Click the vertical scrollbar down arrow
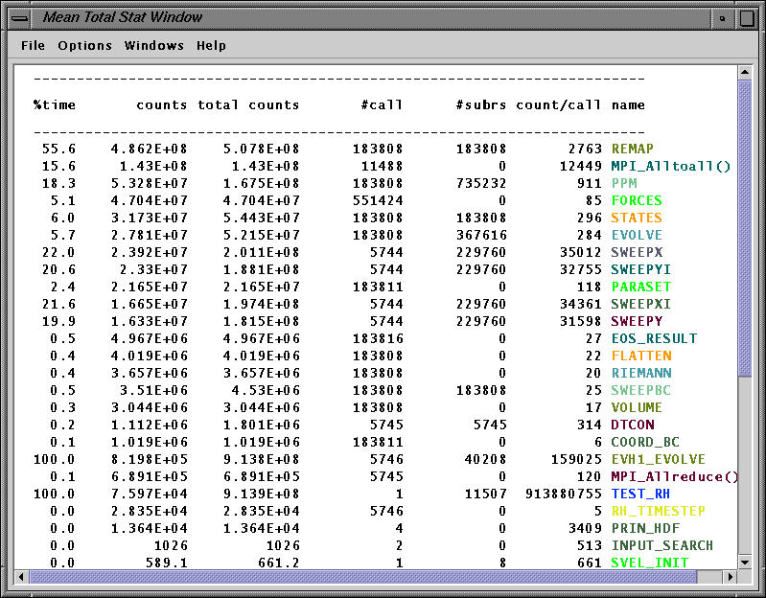Image resolution: width=766 pixels, height=598 pixels. point(745,562)
